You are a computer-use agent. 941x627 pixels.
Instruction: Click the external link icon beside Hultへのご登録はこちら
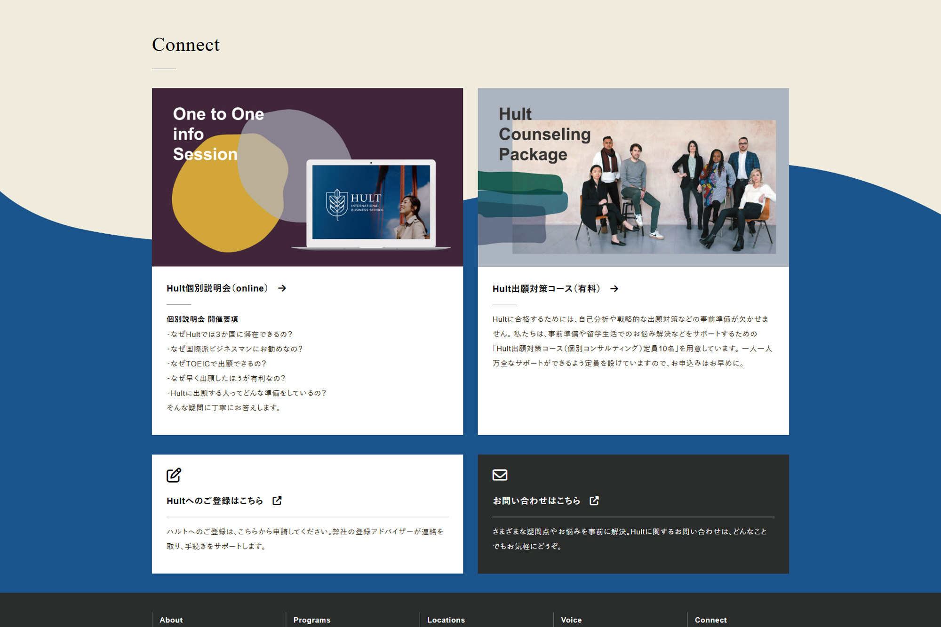point(277,500)
